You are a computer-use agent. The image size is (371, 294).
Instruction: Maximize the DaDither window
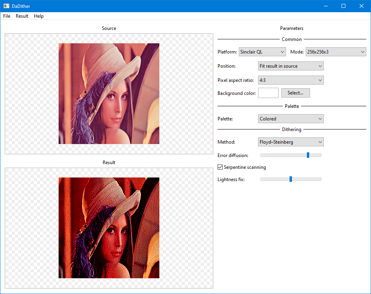coord(343,6)
